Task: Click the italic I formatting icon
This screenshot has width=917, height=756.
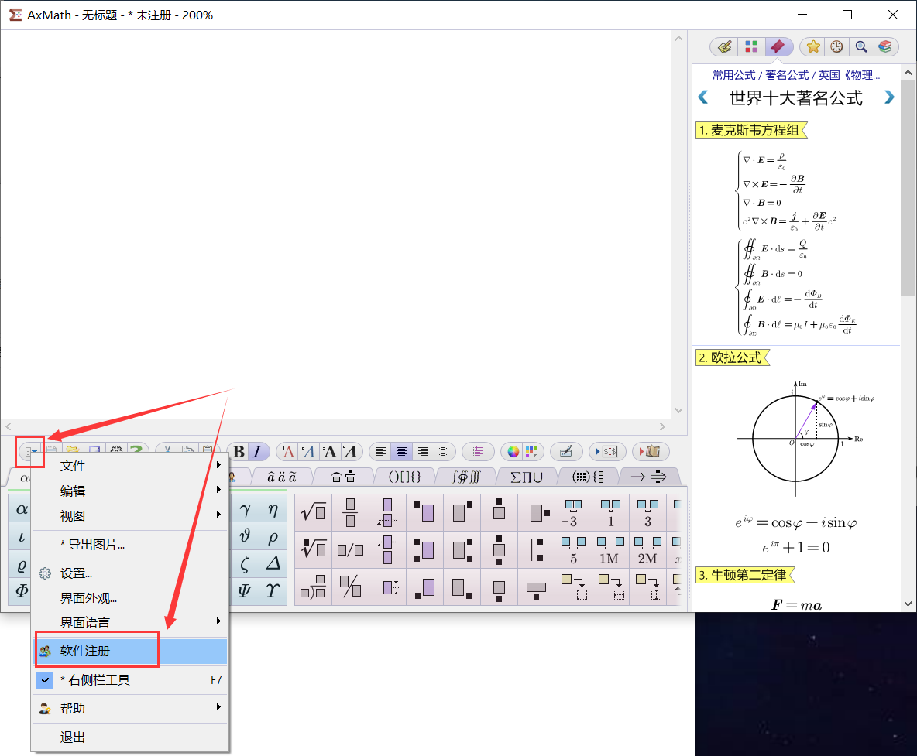Action: tap(258, 452)
